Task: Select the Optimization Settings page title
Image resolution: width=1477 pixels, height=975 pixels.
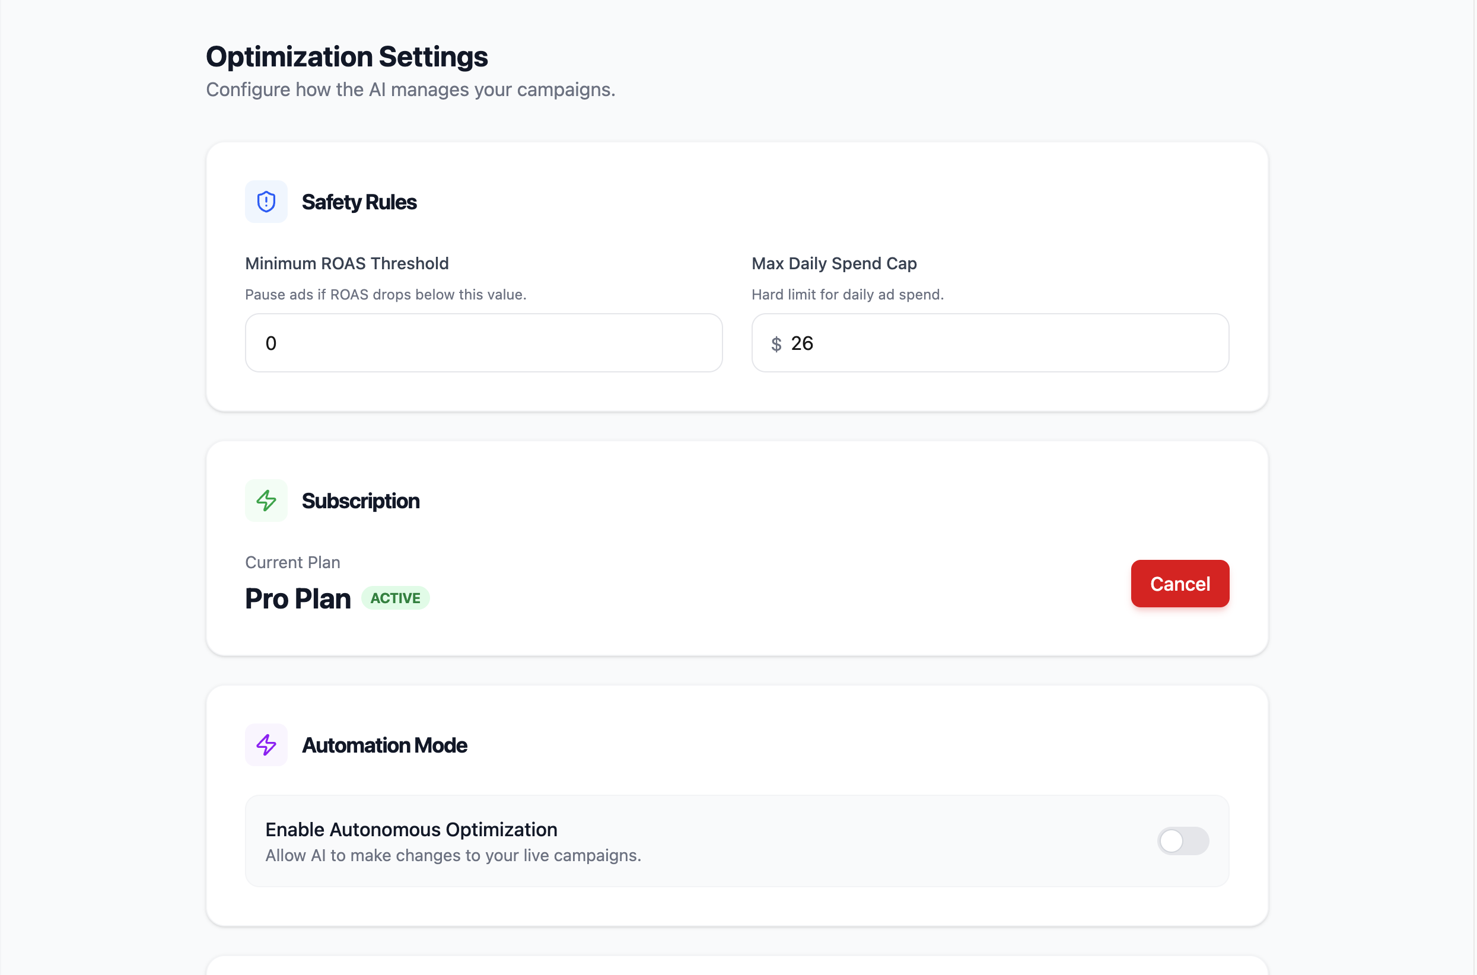Action: (x=347, y=56)
